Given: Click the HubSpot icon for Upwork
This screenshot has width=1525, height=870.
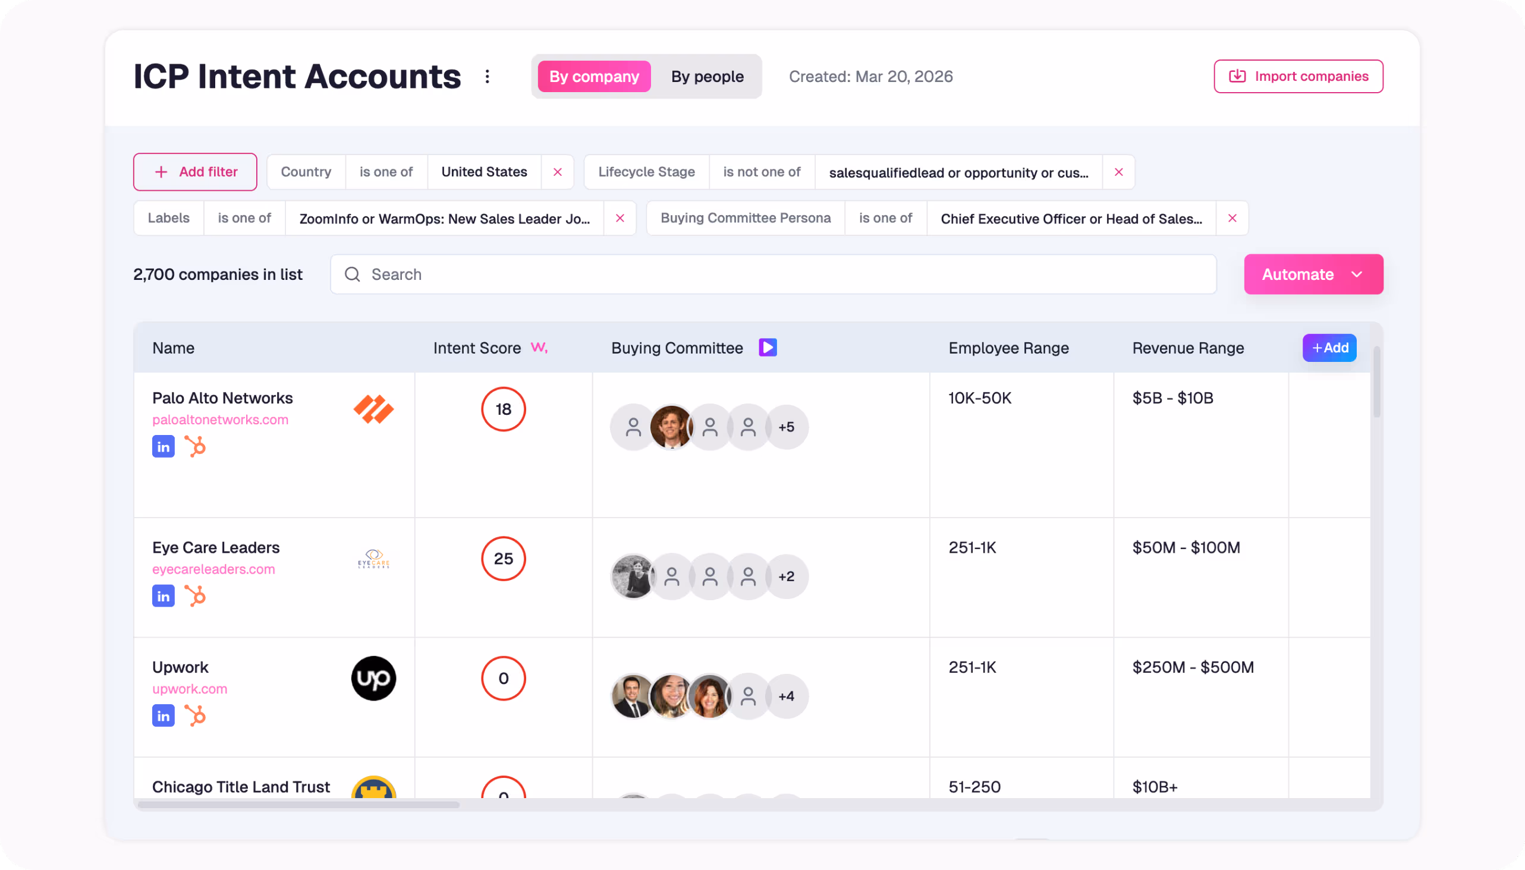Looking at the screenshot, I should [196, 715].
